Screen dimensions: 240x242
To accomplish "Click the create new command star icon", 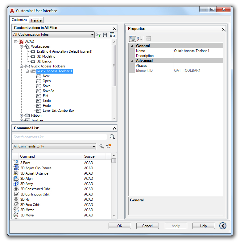I will [x=109, y=146].
